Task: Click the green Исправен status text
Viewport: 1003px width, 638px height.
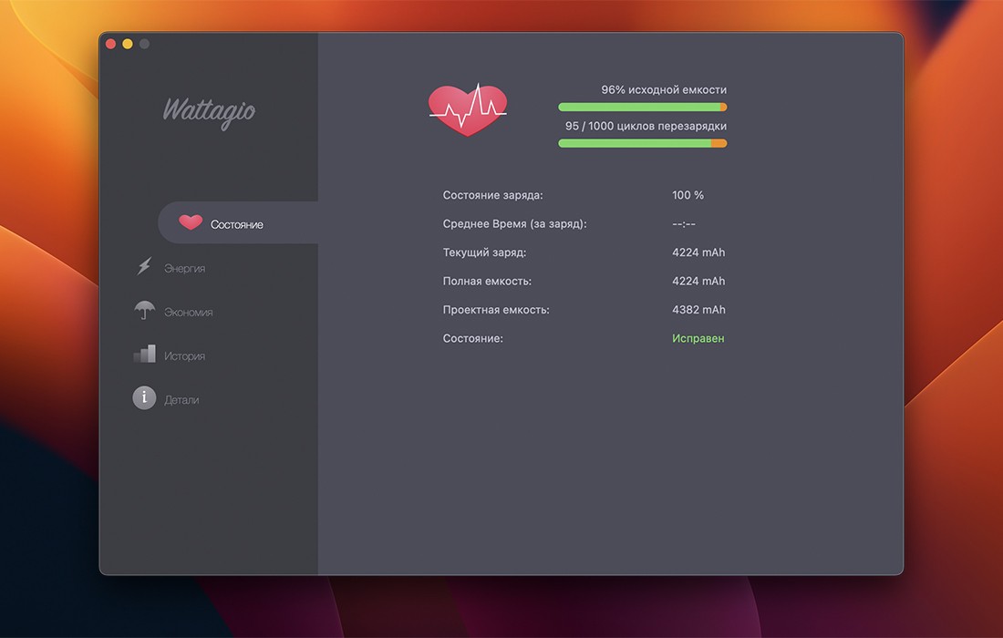Action: tap(698, 338)
